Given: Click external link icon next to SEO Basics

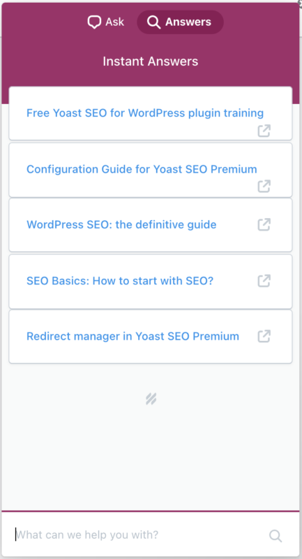Looking at the screenshot, I should coord(264,281).
